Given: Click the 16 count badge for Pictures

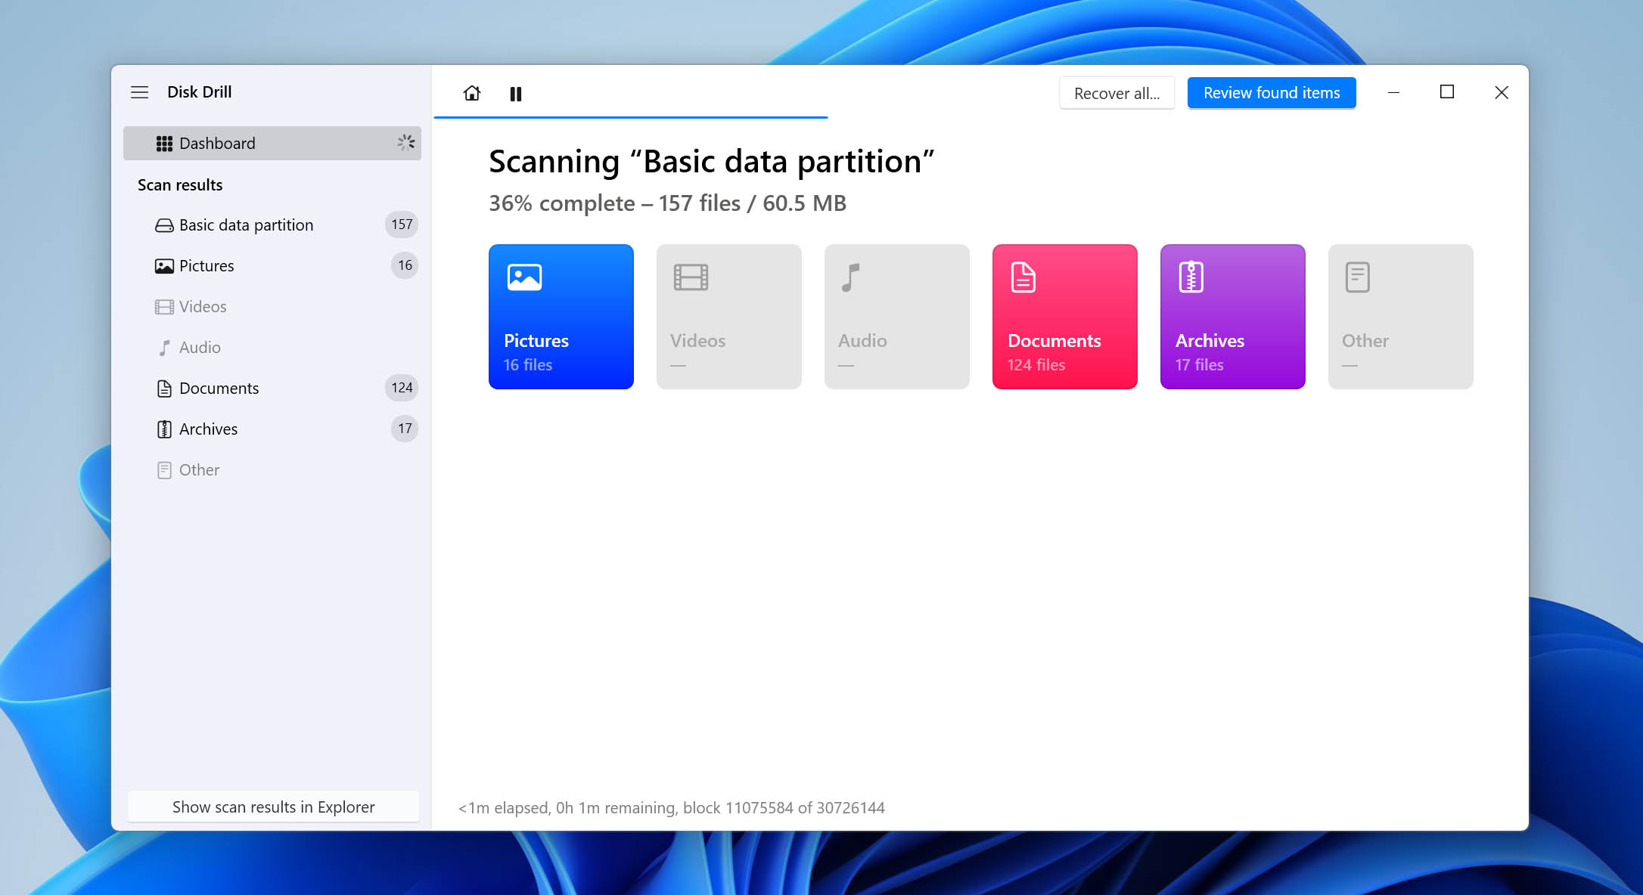Looking at the screenshot, I should tap(405, 265).
